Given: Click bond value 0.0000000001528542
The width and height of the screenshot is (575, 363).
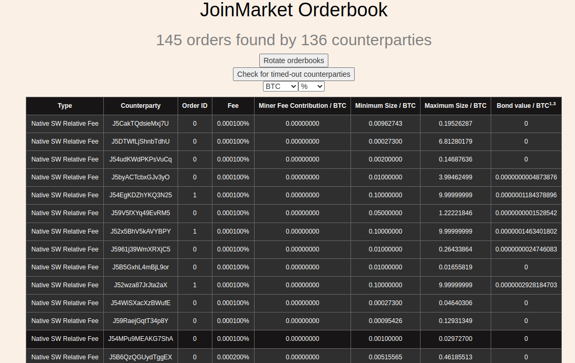Looking at the screenshot, I should 526,214.
